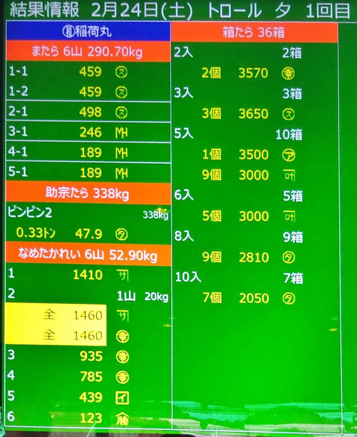The height and width of the screenshot is (437, 357).
Task: Select the MH buyer mark in row 3-1
Action: (122, 133)
